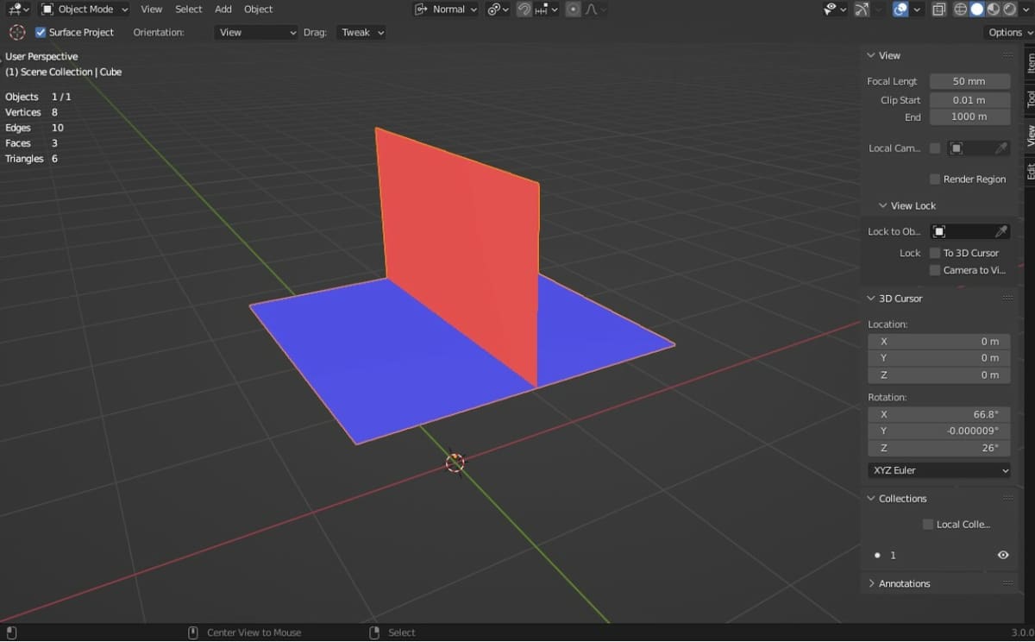This screenshot has width=1035, height=642.
Task: Switch to the Tool sidebar tab
Action: 1029,98
